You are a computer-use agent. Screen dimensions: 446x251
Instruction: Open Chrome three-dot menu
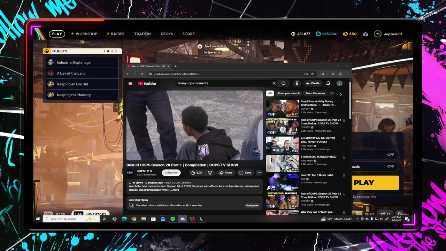[x=347, y=74]
